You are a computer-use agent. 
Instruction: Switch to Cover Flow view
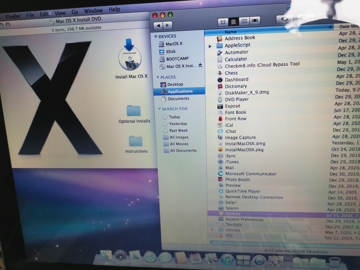pyautogui.click(x=255, y=21)
